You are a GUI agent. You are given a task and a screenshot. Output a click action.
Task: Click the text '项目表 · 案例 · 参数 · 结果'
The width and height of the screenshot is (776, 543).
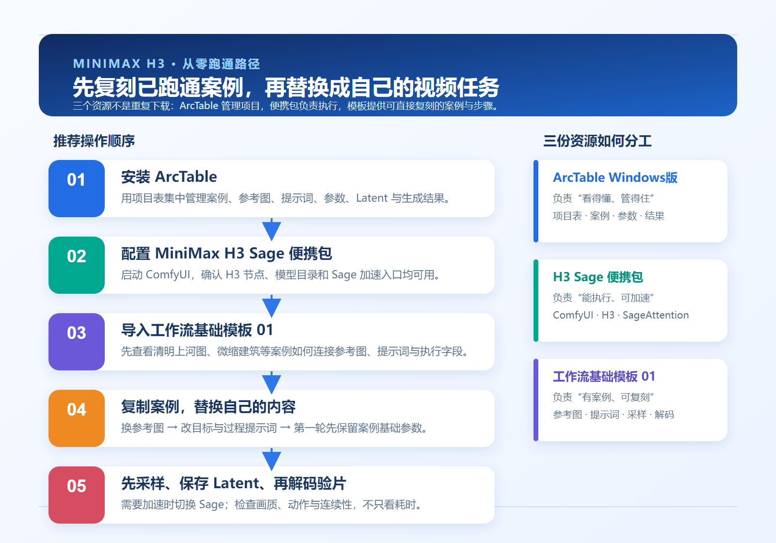tap(609, 216)
